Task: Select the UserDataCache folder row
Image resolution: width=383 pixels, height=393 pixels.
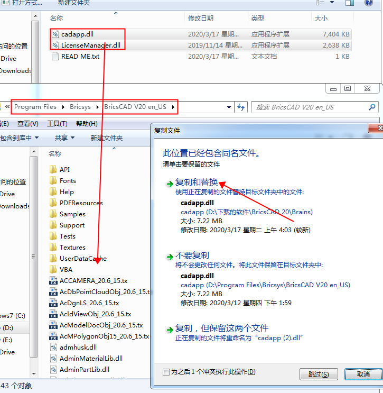Action: pyautogui.click(x=78, y=259)
